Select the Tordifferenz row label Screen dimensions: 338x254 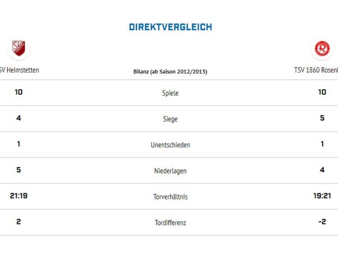(x=170, y=223)
